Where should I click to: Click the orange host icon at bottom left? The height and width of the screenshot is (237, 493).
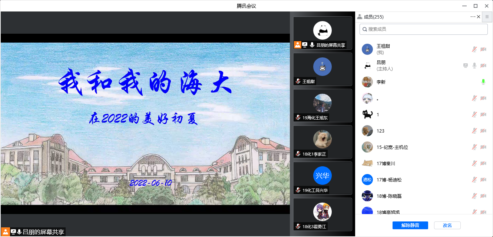pos(6,232)
